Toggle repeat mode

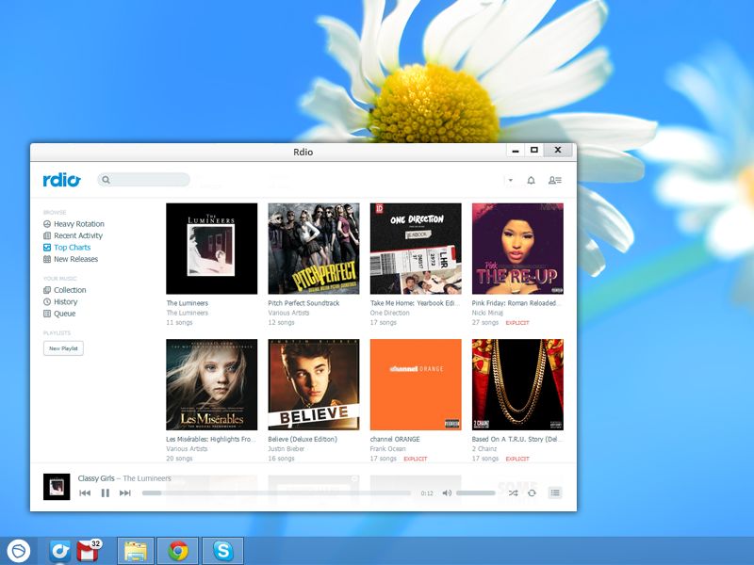tap(532, 492)
